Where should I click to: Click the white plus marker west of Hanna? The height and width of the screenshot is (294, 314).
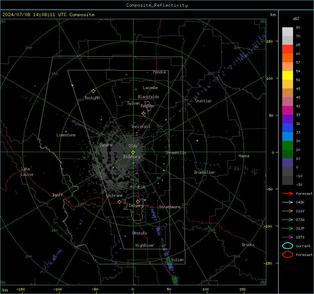pyautogui.click(x=197, y=141)
